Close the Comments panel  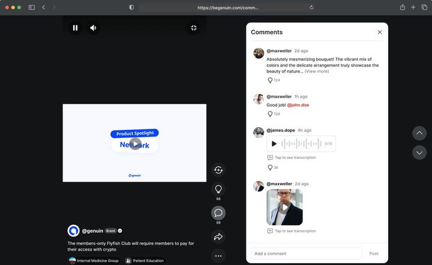[x=380, y=32]
